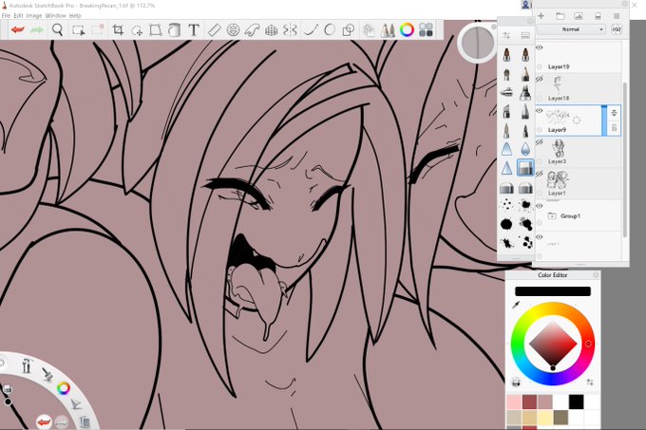646x430 pixels.
Task: Pick the eyedropper in Color Editor
Action: click(x=516, y=305)
